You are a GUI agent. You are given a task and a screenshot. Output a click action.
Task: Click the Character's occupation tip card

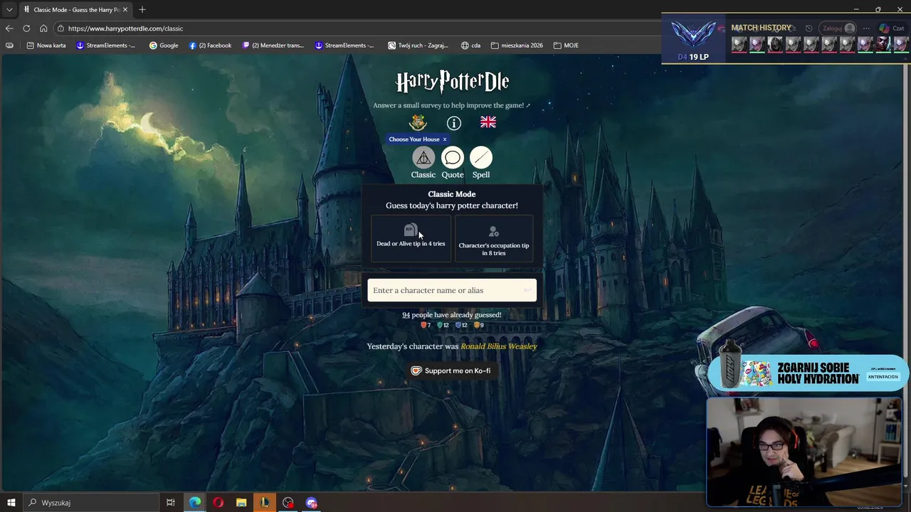[494, 238]
